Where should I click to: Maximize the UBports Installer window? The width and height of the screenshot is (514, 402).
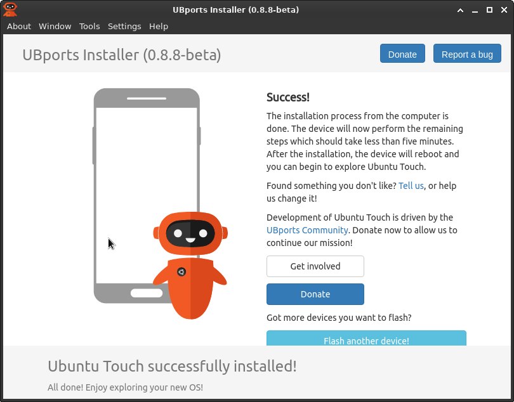click(x=489, y=10)
